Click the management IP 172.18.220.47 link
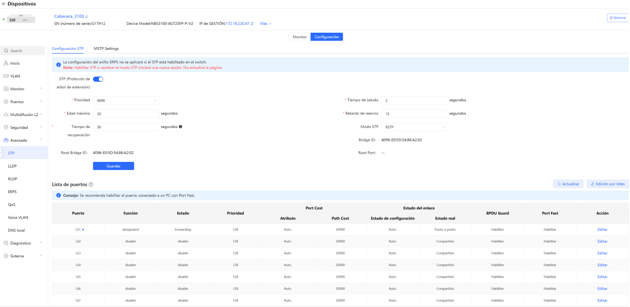 (237, 24)
